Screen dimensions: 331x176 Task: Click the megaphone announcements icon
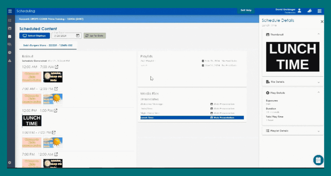310,11
